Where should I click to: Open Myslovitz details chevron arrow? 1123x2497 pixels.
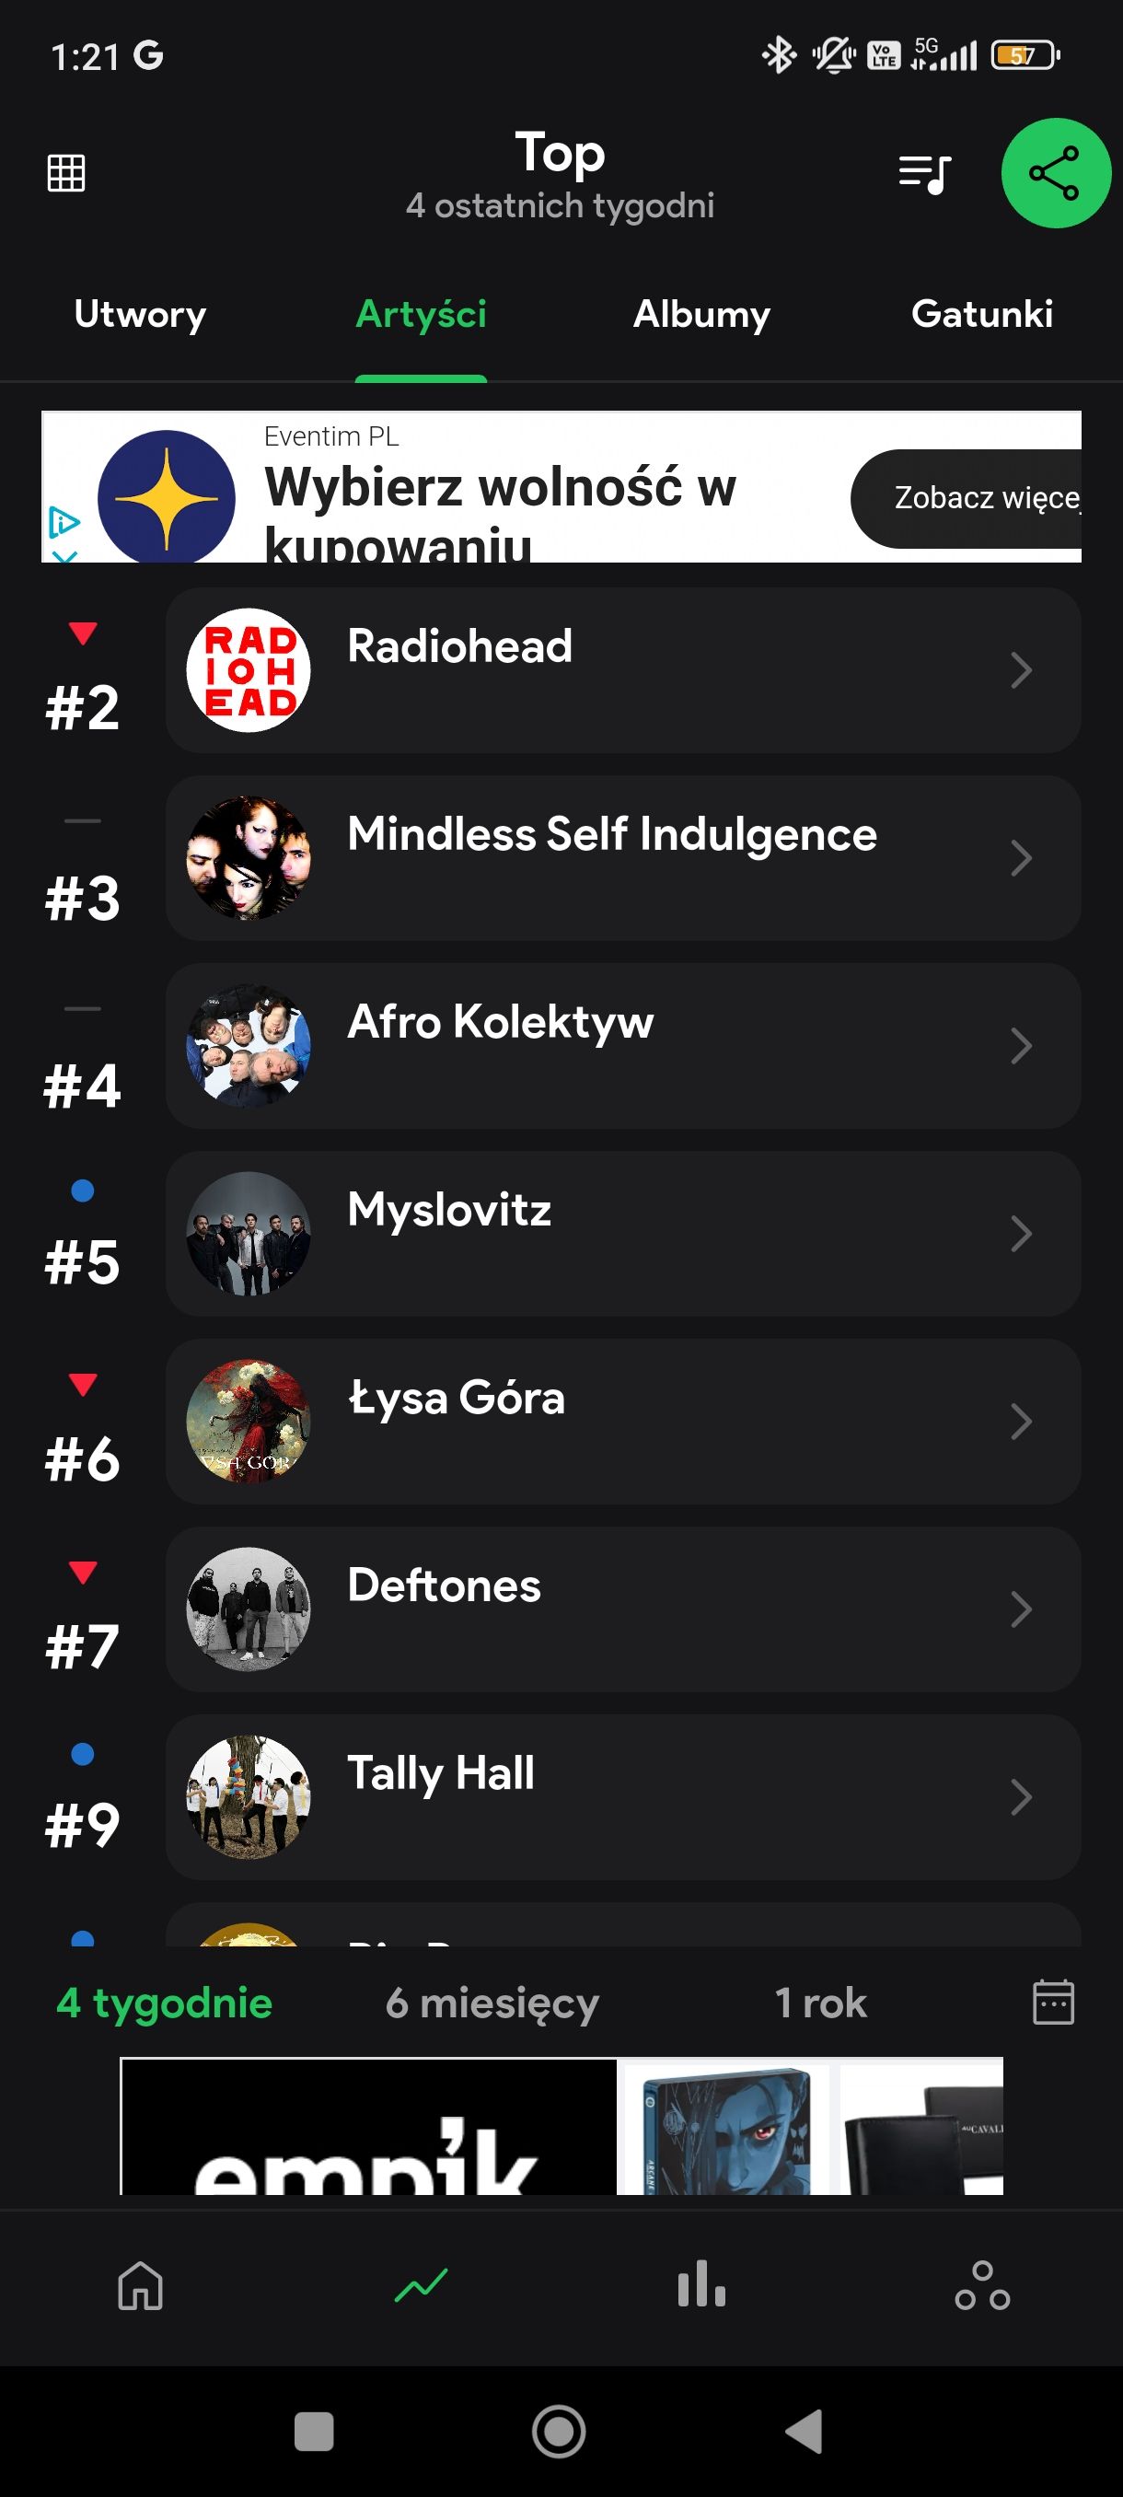pos(1021,1233)
